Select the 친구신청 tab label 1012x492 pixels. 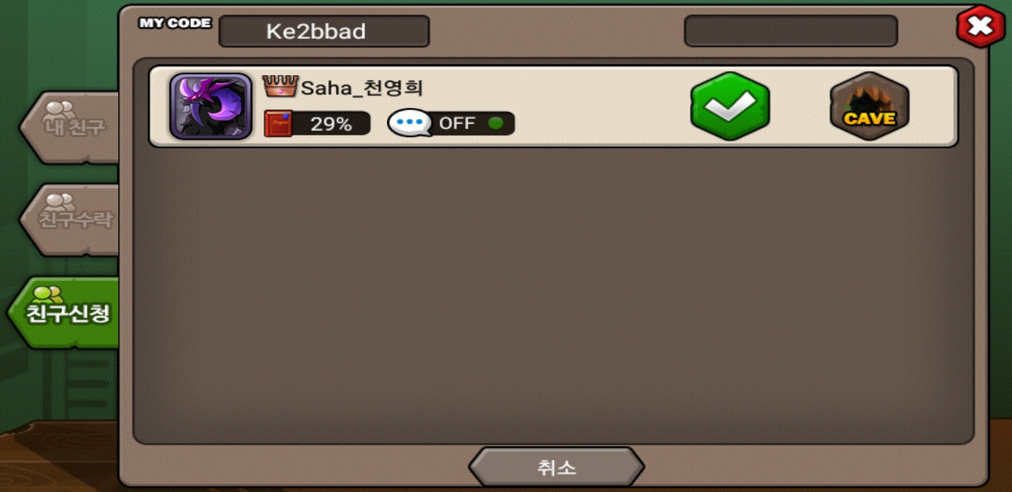click(67, 314)
